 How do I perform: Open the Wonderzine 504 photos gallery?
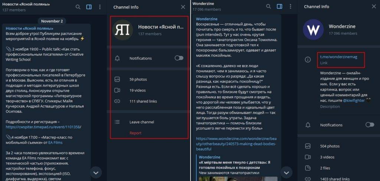point(330,146)
